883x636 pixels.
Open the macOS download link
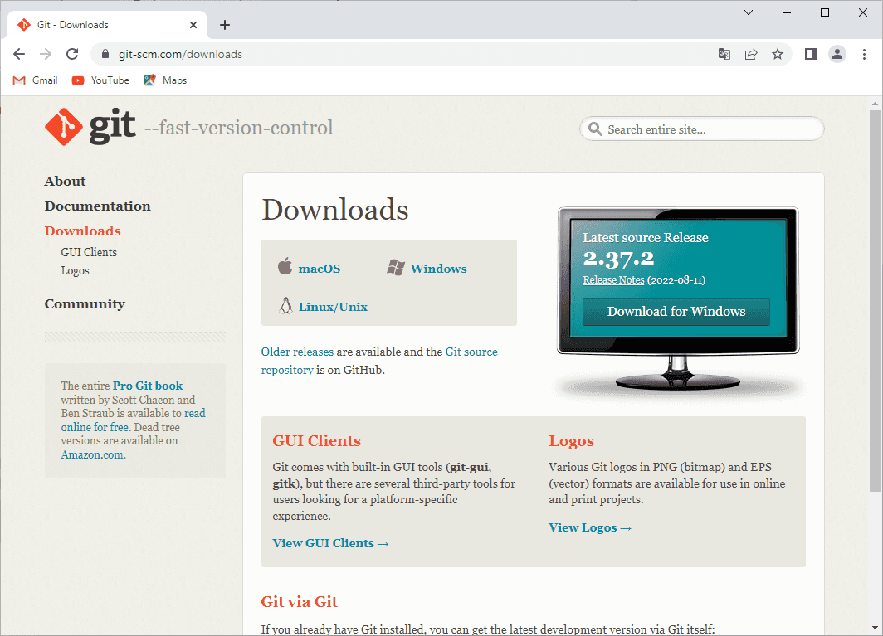[320, 269]
